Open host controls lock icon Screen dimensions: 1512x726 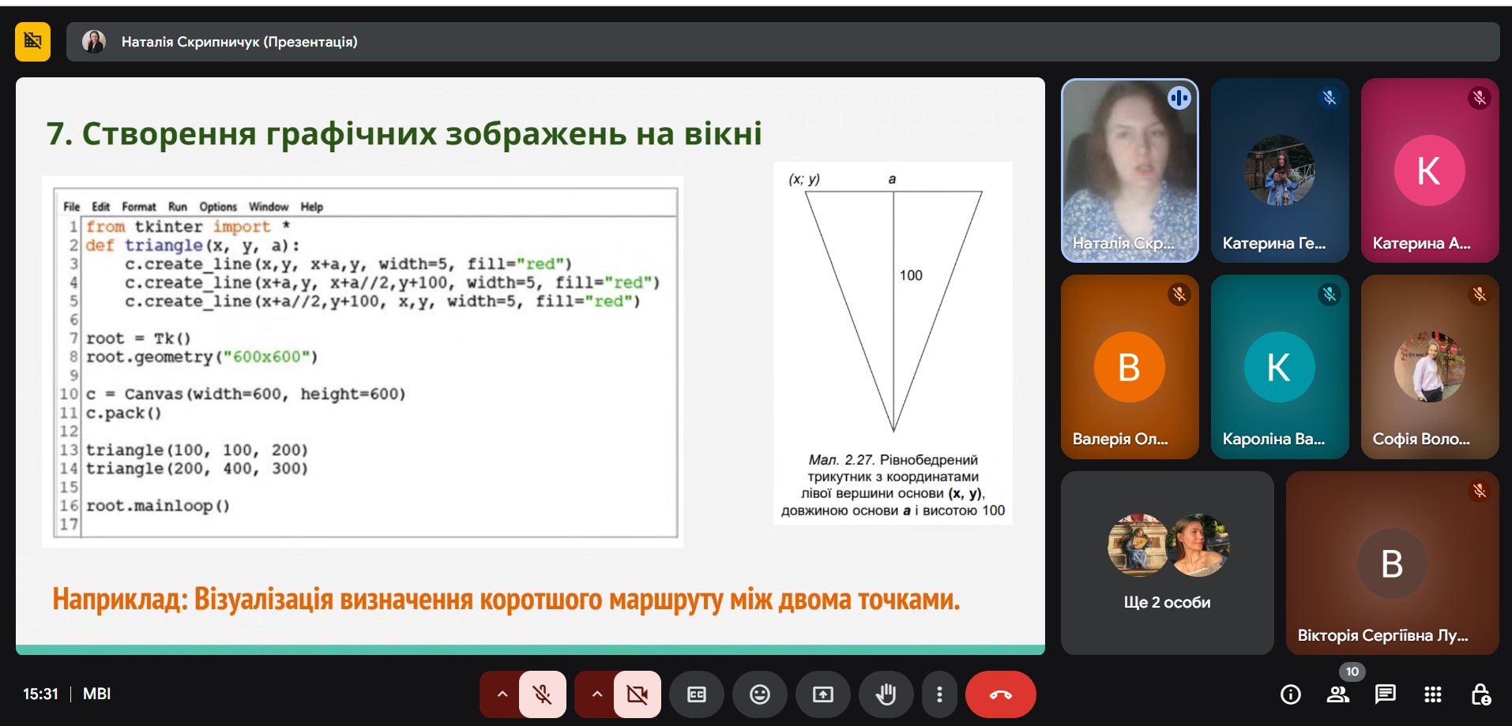(1480, 694)
